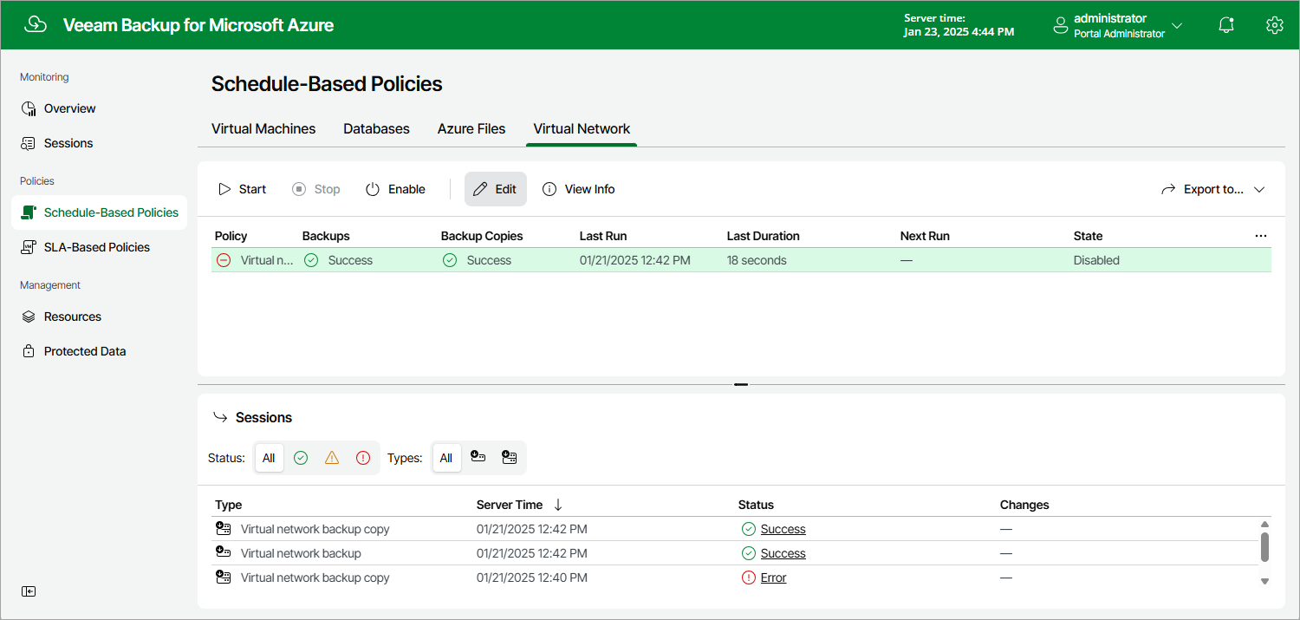Screen dimensions: 1300x620
Task: Click the Protected Data lock icon
Action: (29, 351)
